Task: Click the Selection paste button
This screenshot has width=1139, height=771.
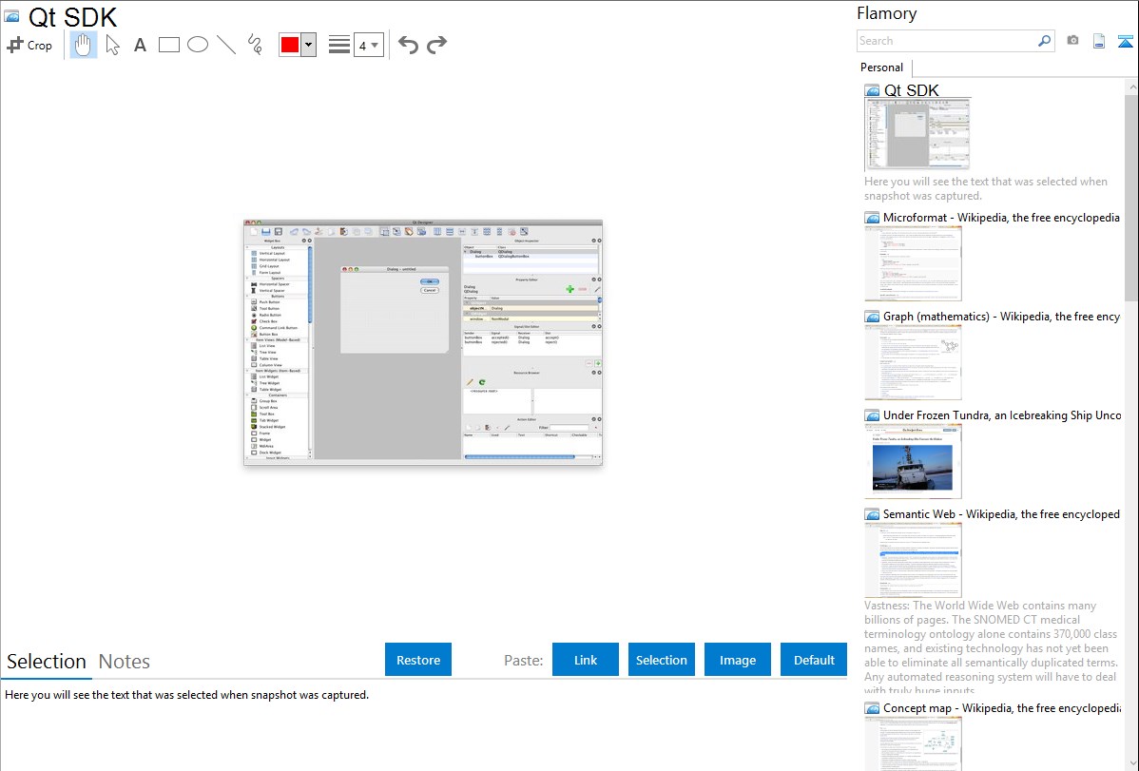Action: [662, 660]
